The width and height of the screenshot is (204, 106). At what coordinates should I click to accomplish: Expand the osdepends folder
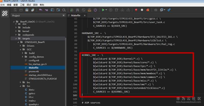[16, 35]
